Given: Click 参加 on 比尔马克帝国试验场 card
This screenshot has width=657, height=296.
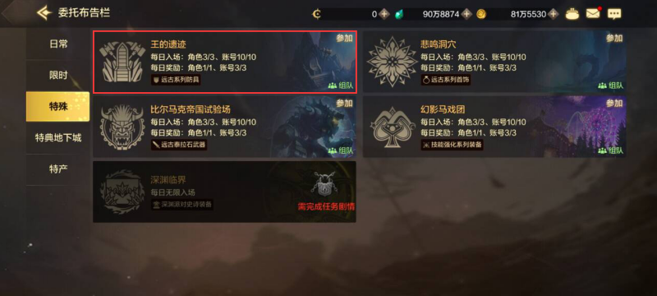Looking at the screenshot, I should coord(344,104).
